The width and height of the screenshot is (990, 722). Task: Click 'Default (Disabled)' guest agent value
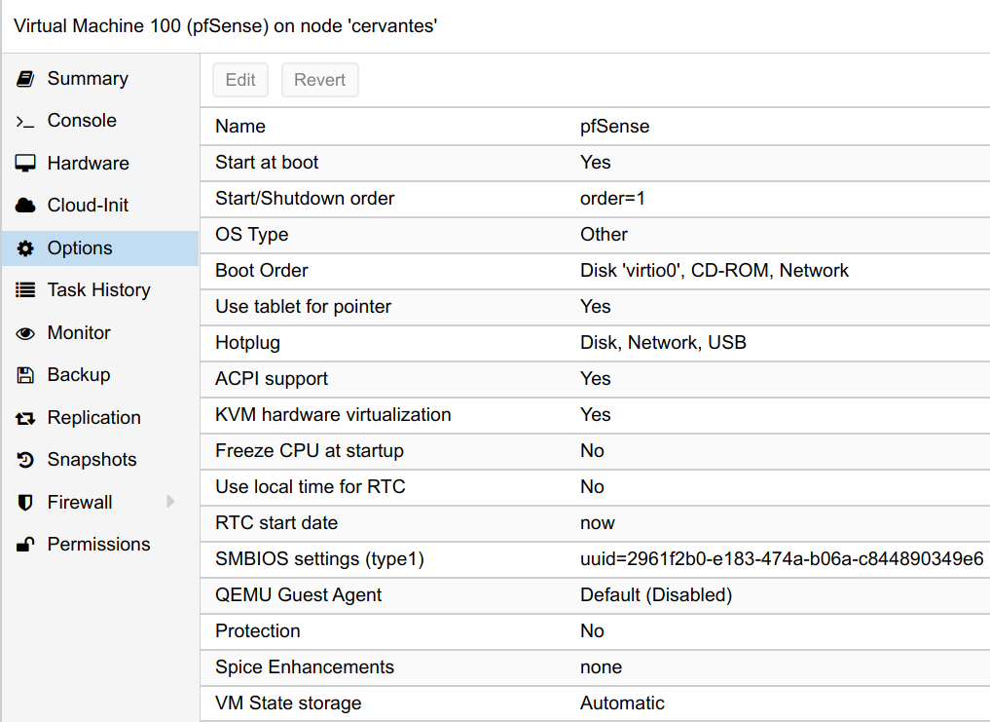coord(656,595)
